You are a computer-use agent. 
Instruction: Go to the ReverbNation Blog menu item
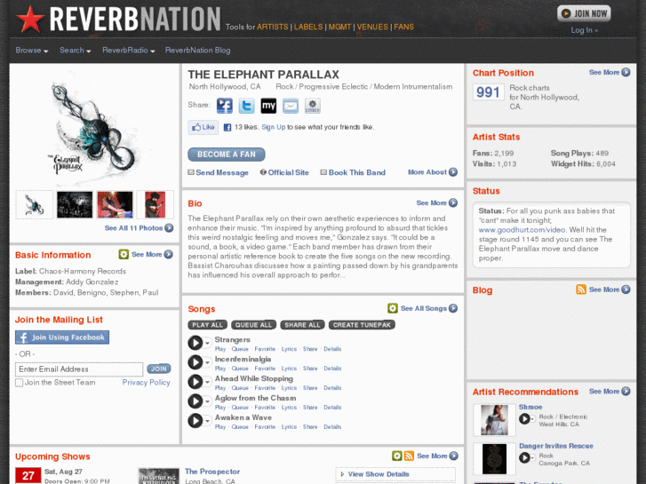(x=198, y=51)
